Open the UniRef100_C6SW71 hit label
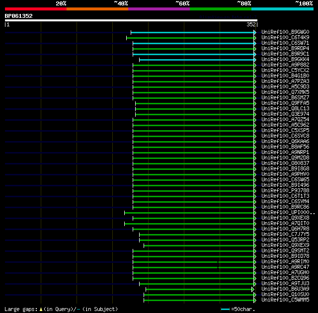 click(x=285, y=43)
